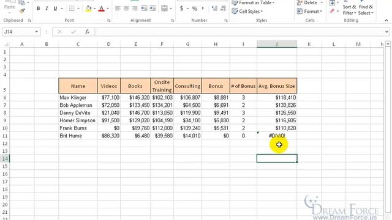Click the Decrease Decimal icon
The height and width of the screenshot is (220, 392).
223,9
